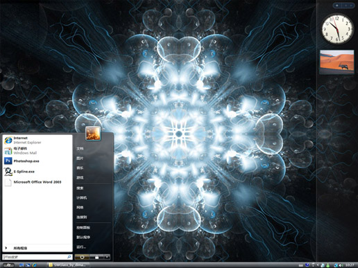Click sidebar previous gadgets page arrow

click(346, 6)
